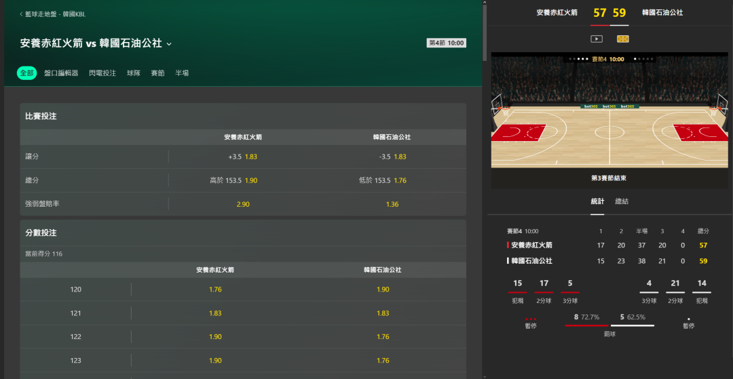Select the 全部 tab

26,73
